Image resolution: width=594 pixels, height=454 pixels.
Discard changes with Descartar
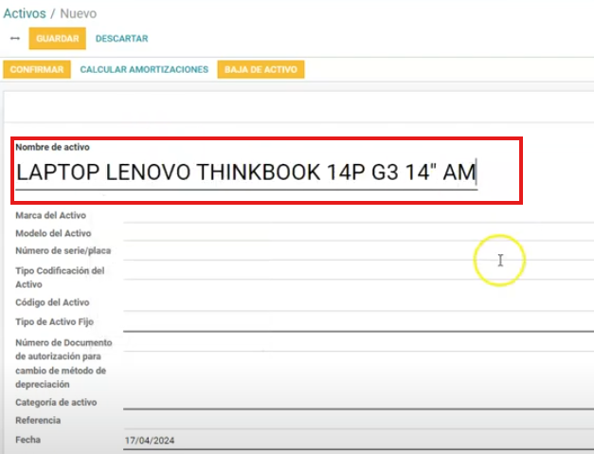[121, 39]
